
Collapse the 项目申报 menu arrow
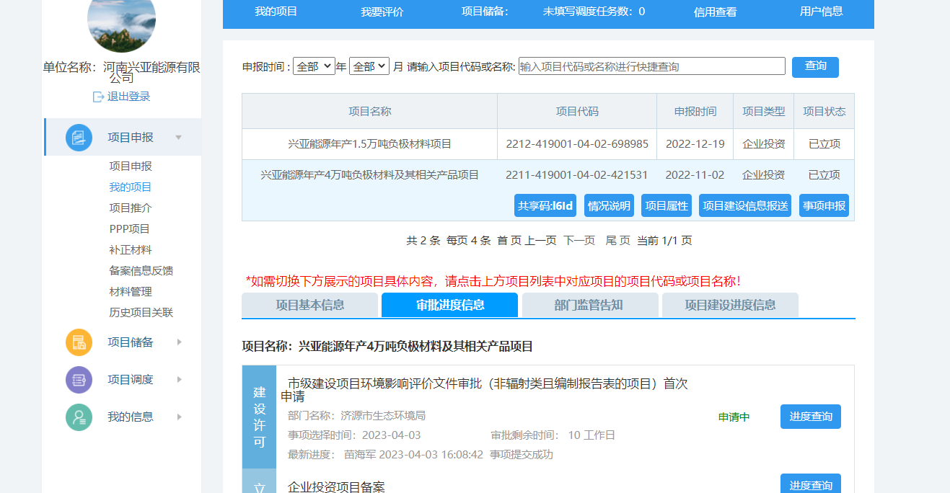178,138
